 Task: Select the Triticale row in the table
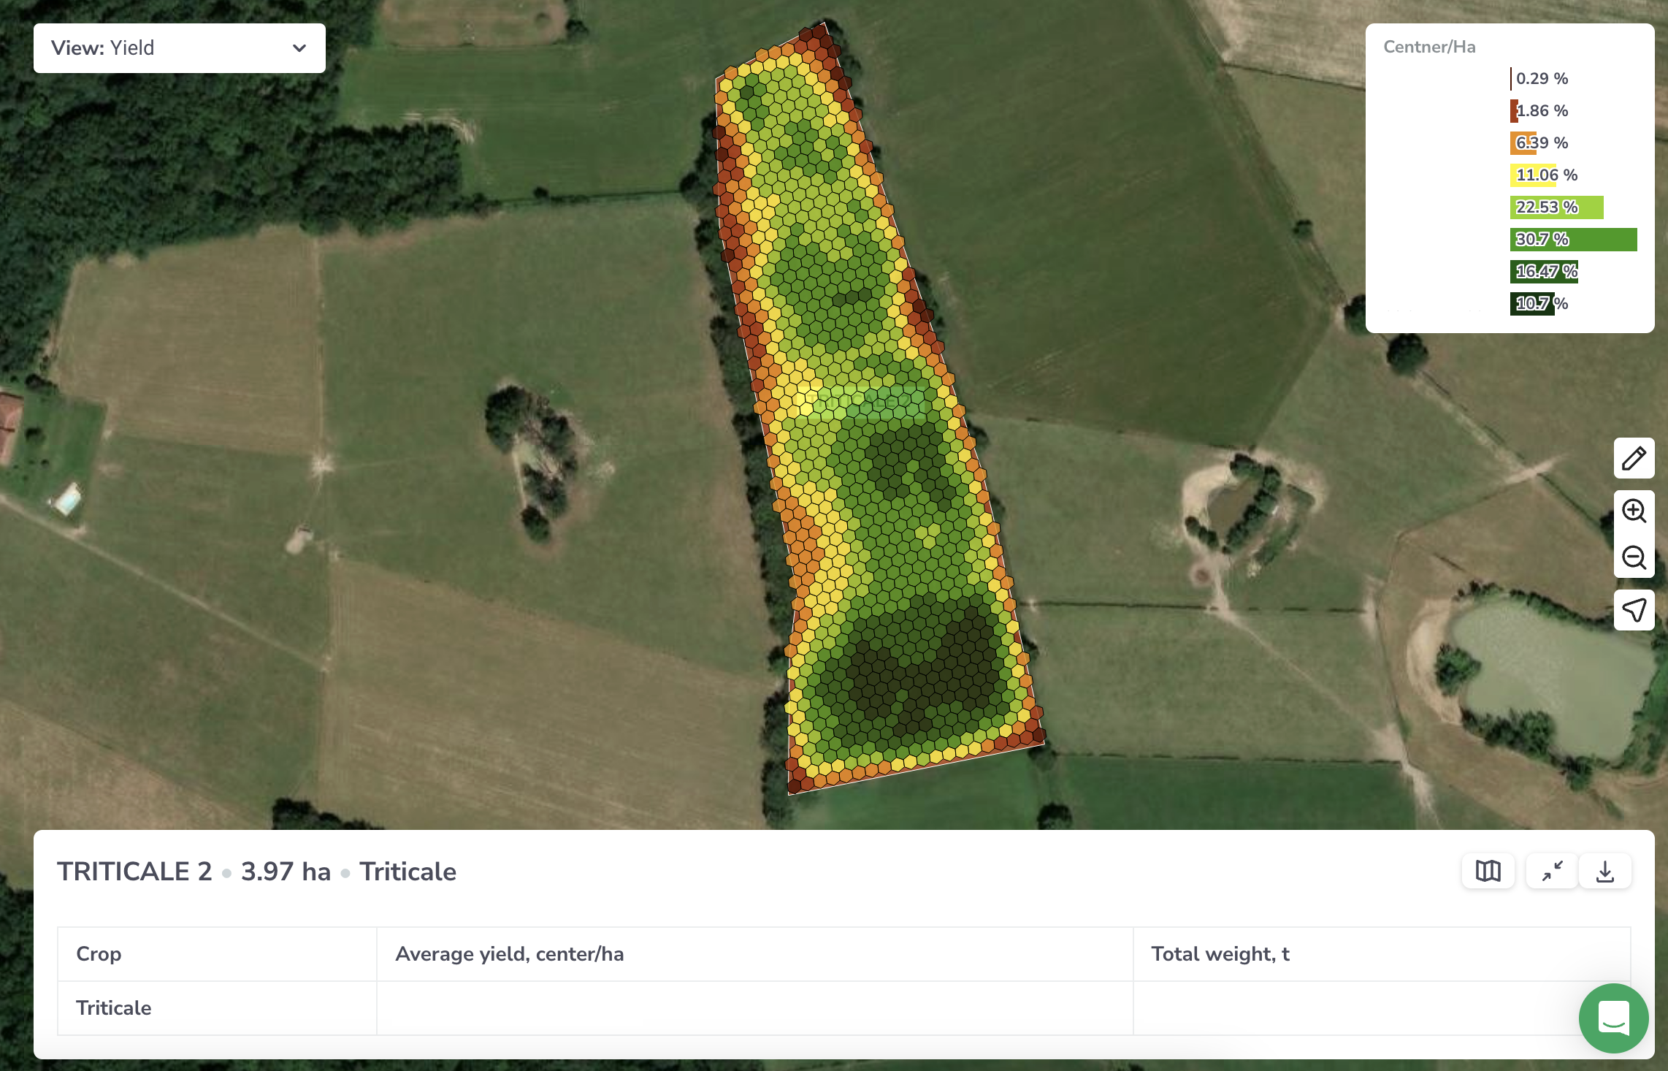point(114,1008)
